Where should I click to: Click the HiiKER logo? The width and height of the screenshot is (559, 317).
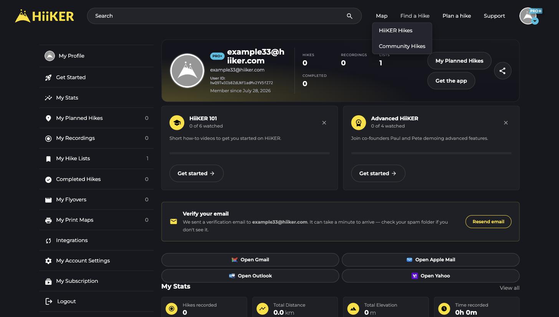pyautogui.click(x=44, y=16)
